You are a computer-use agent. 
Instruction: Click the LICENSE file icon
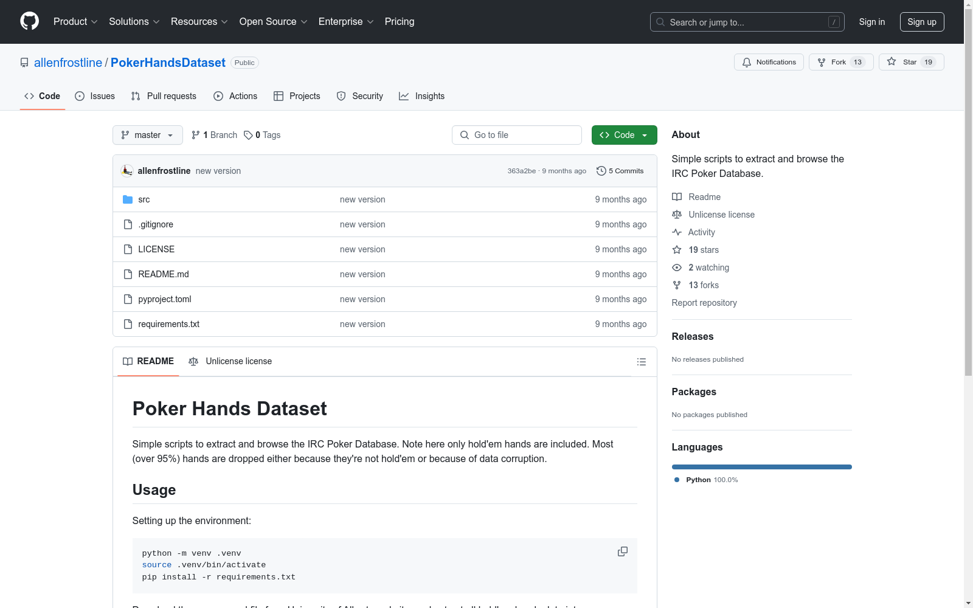point(128,249)
